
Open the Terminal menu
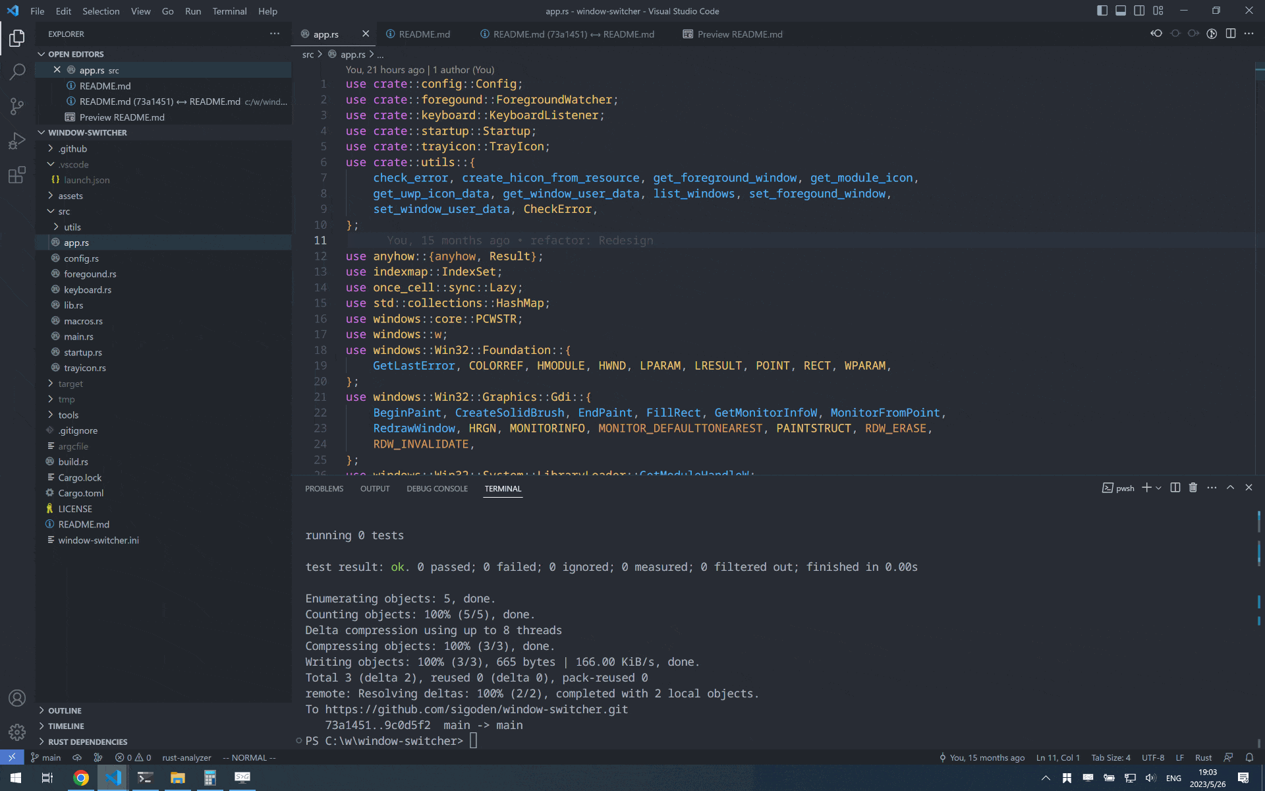pyautogui.click(x=229, y=11)
